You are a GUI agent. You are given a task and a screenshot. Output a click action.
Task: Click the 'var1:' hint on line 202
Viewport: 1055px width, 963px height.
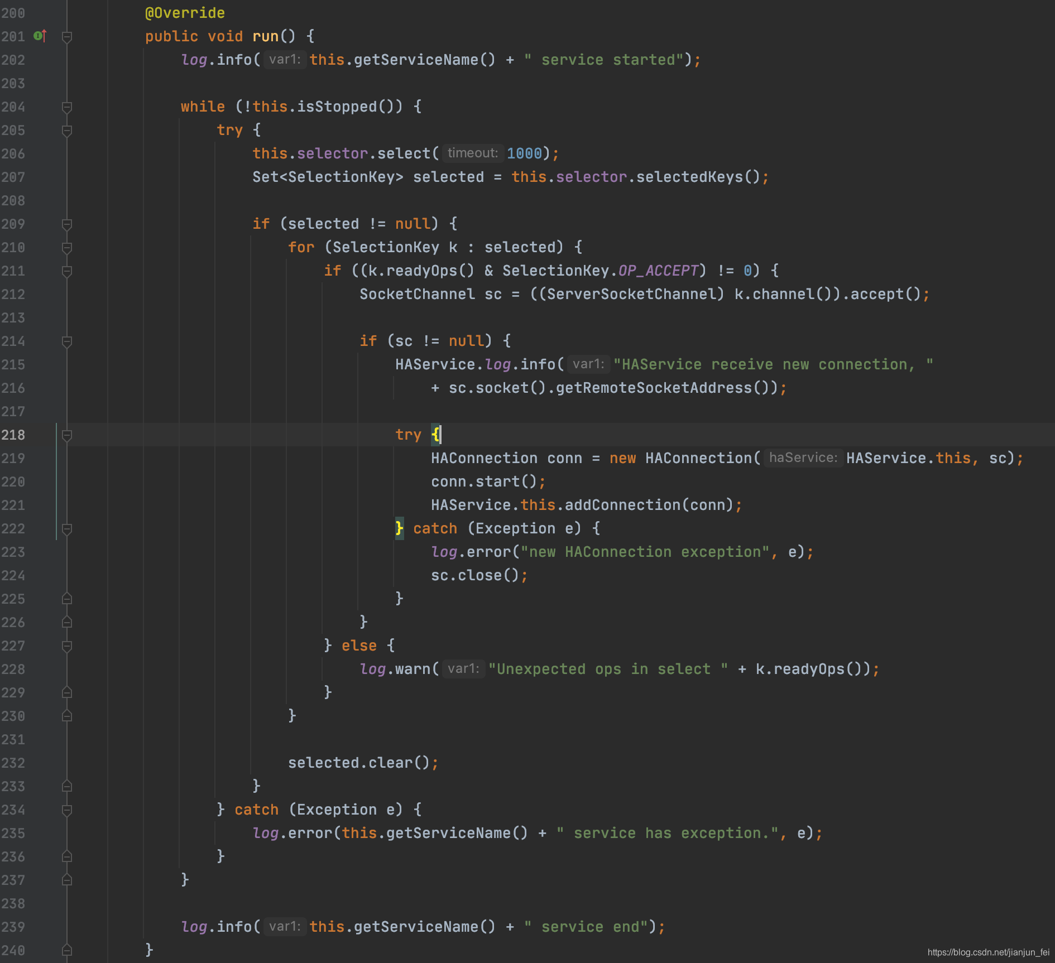coord(285,59)
